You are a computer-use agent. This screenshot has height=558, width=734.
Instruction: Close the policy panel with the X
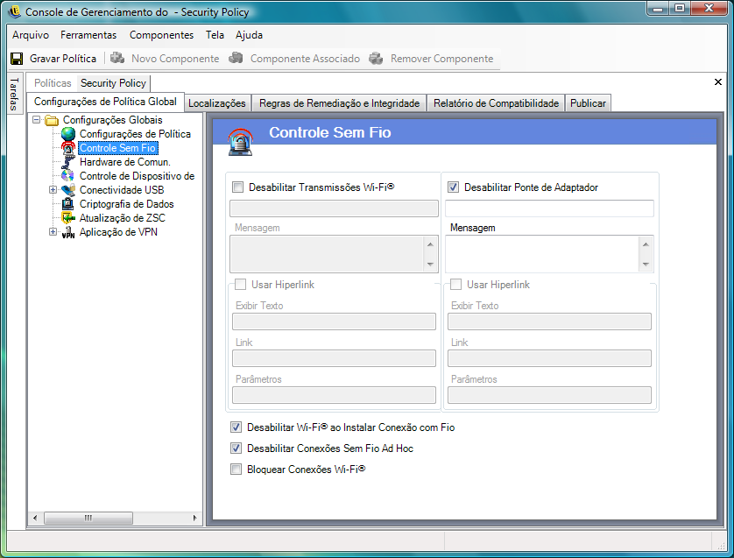pos(718,82)
